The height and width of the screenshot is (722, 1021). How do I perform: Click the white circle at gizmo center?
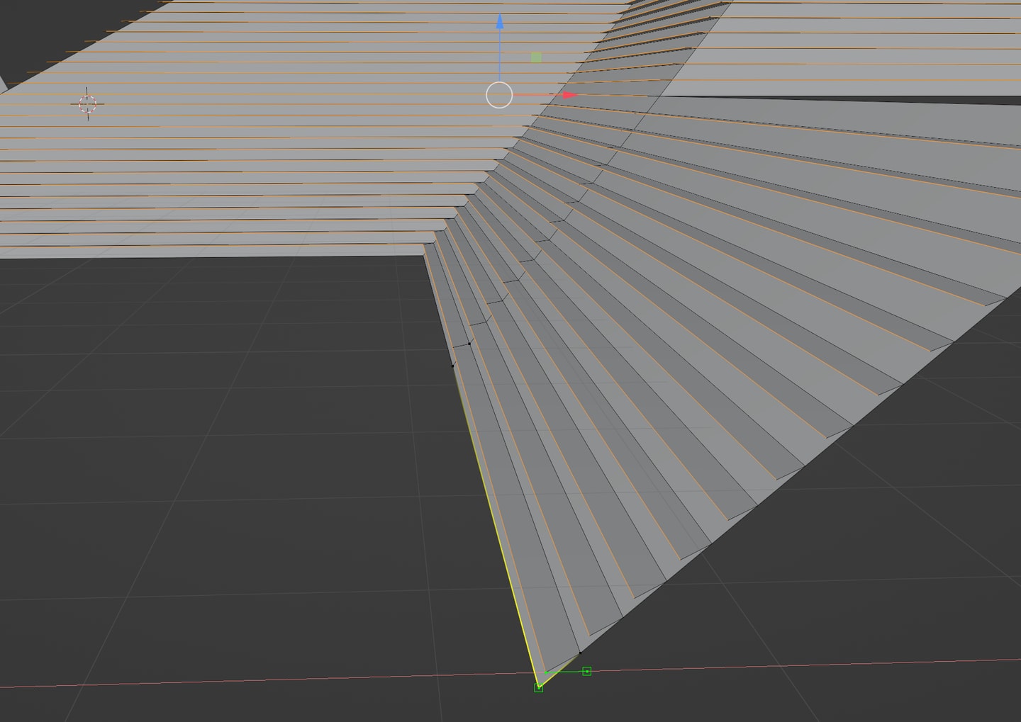(x=499, y=95)
